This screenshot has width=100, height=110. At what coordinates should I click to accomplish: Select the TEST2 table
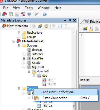(51, 84)
